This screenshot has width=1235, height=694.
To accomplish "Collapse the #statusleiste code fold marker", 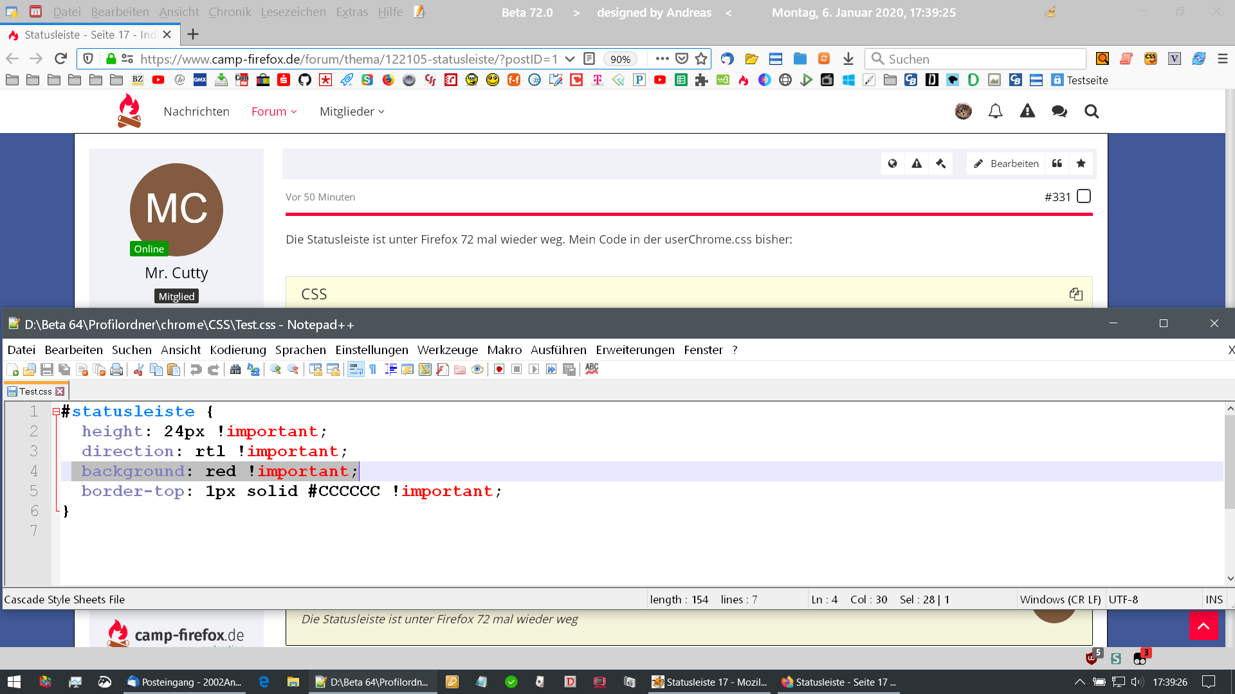I will 57,412.
